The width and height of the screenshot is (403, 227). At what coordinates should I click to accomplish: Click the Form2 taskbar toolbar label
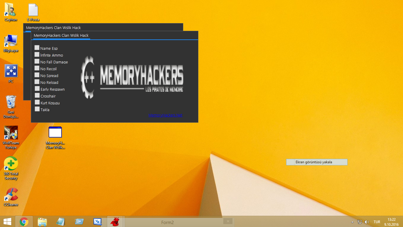click(x=168, y=223)
